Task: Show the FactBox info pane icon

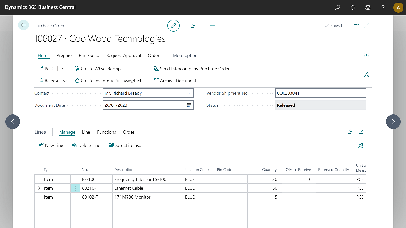Action: 366,55
